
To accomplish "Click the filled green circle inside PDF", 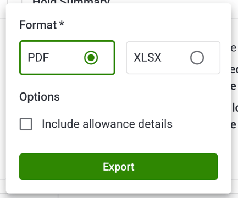I will click(91, 58).
